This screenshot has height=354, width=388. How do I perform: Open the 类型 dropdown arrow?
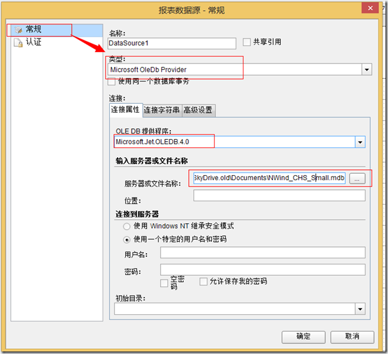point(367,70)
